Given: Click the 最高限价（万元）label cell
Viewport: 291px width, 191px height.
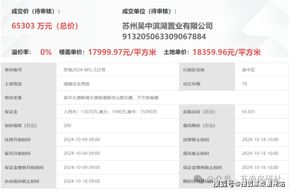Looking at the screenshot, I should click(x=207, y=126).
